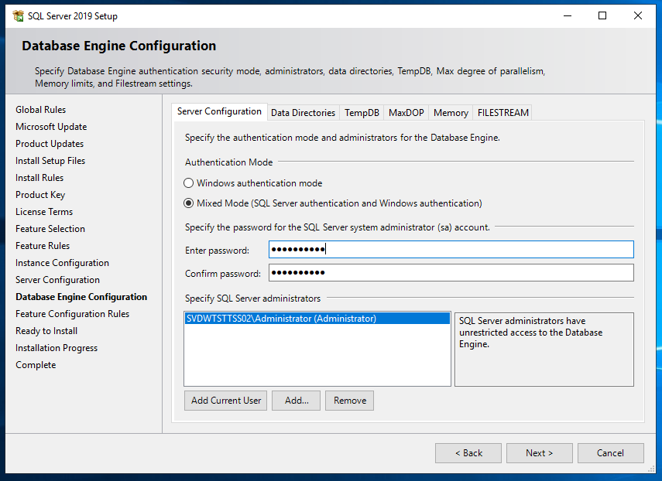Click Instance Configuration step
This screenshot has height=481, width=662.
point(63,263)
